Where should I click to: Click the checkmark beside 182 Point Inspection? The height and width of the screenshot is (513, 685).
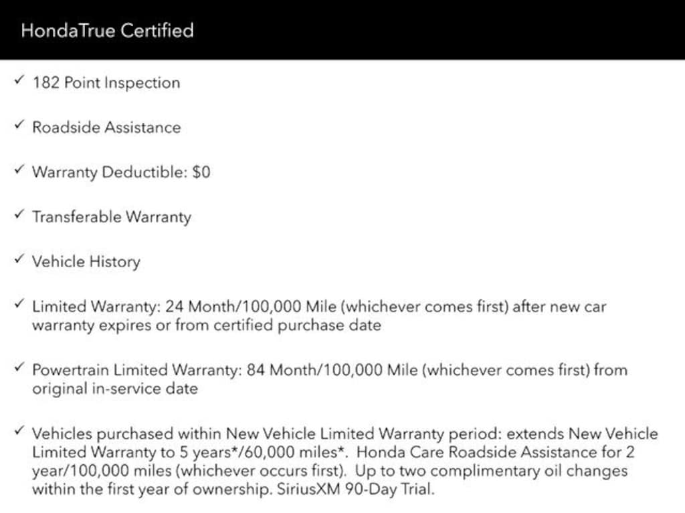click(x=19, y=81)
